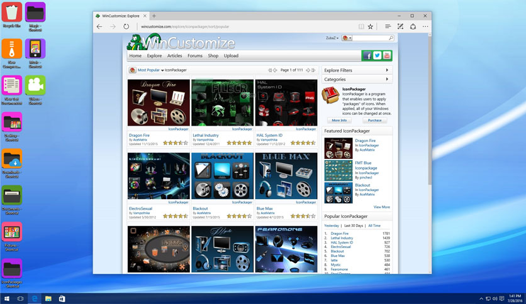The height and width of the screenshot is (304, 526).
Task: Visit WinCustomize Facebook page icon
Action: click(x=367, y=55)
